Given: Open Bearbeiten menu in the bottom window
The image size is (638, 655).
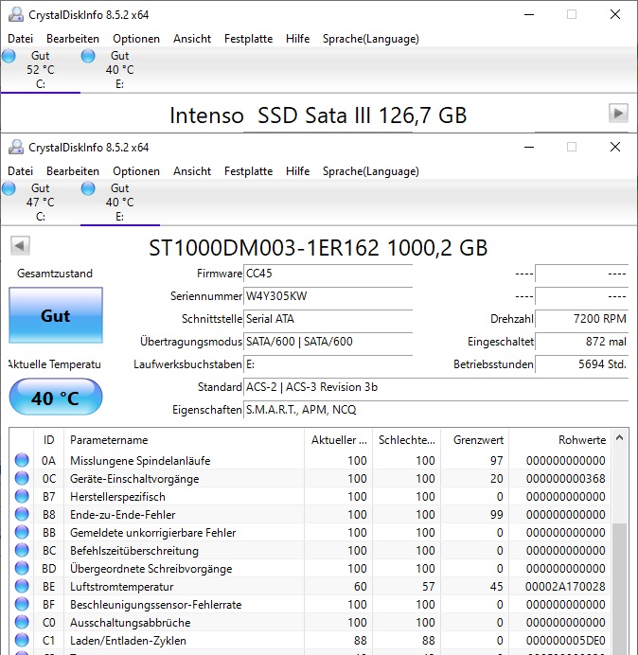Looking at the screenshot, I should coord(73,171).
